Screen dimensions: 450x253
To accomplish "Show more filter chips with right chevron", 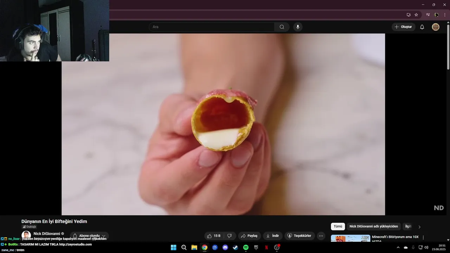I will (x=419, y=227).
